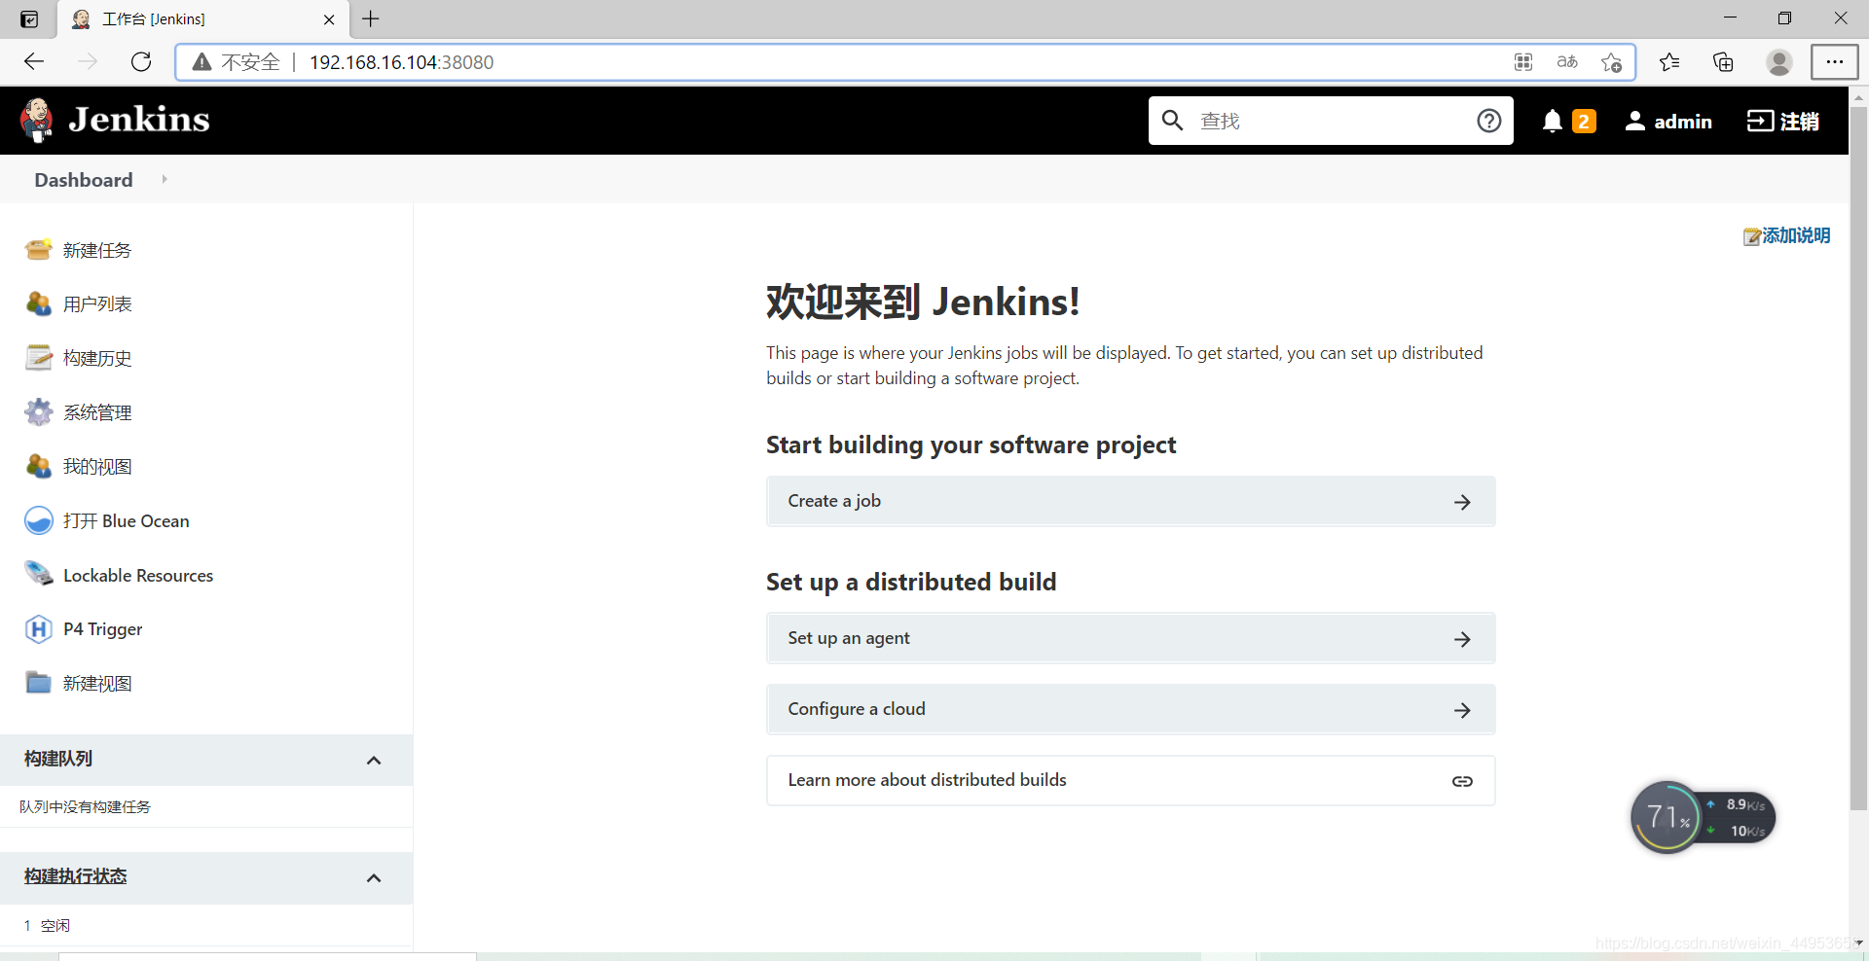The height and width of the screenshot is (961, 1869).
Task: Open browser collections icon
Action: [1723, 62]
